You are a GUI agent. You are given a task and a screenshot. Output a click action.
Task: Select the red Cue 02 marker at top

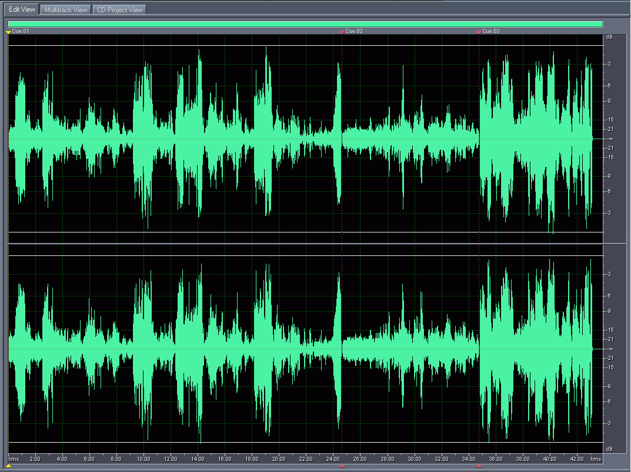(x=342, y=32)
